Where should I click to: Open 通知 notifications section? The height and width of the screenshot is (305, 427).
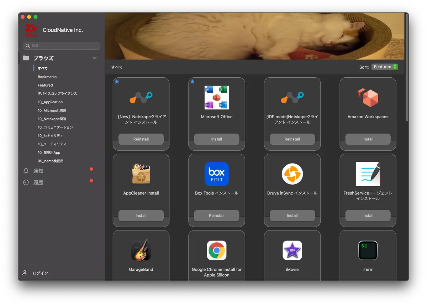38,171
